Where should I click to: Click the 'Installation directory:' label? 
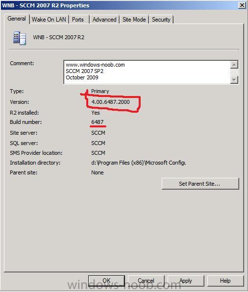[x=35, y=163]
